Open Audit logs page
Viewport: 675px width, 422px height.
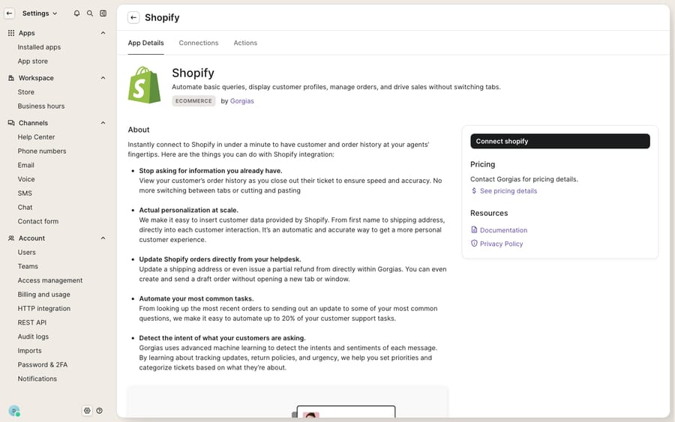click(x=33, y=337)
